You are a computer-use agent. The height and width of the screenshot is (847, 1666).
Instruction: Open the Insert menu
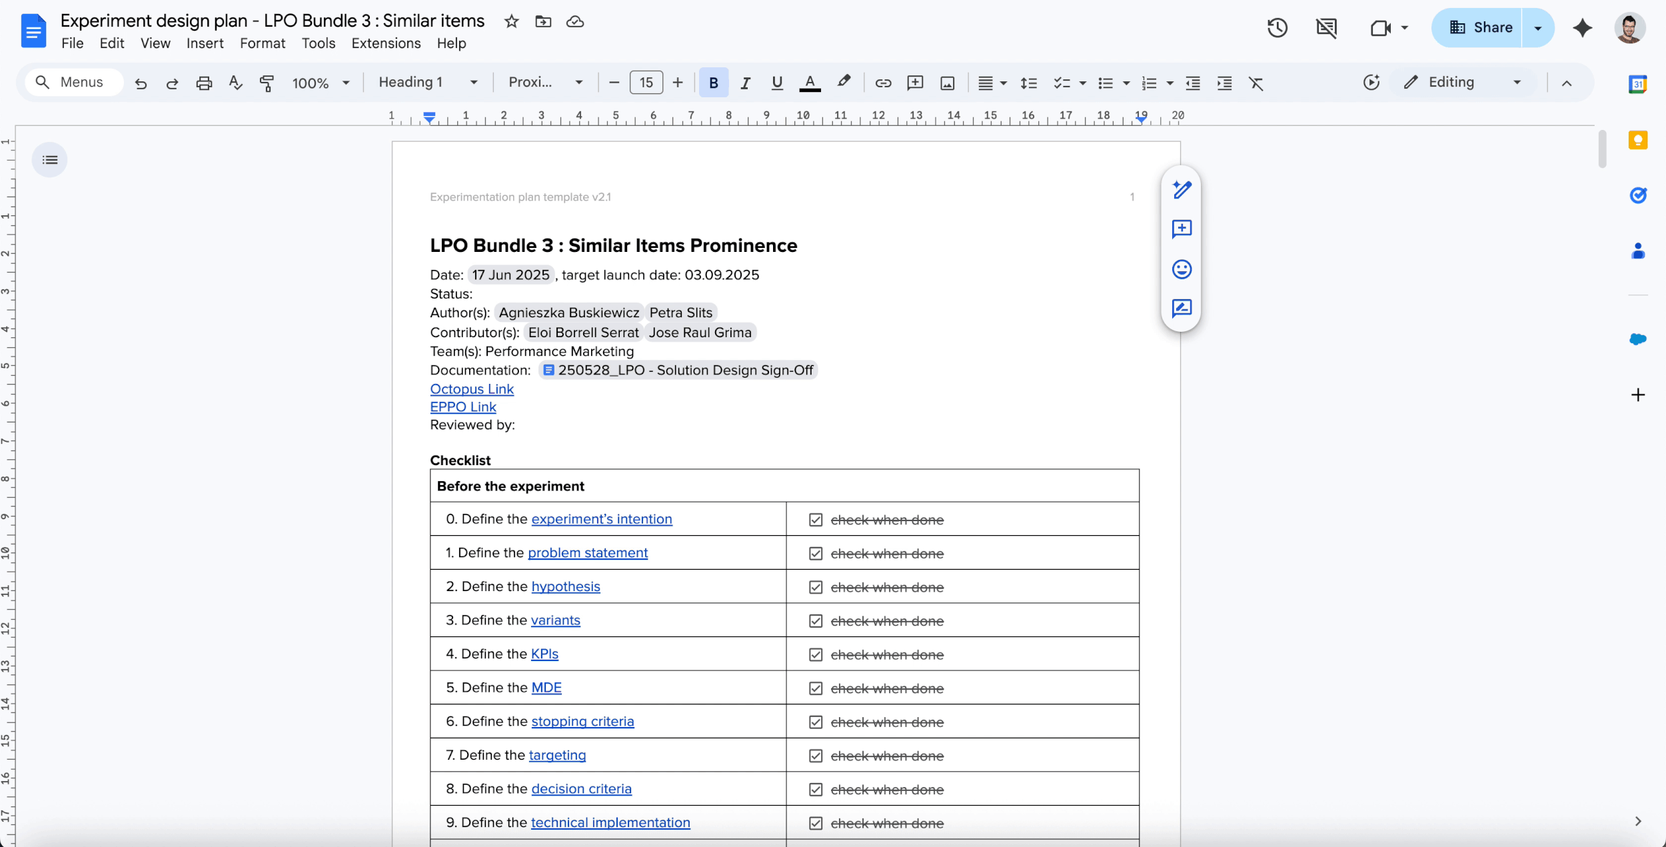point(205,43)
